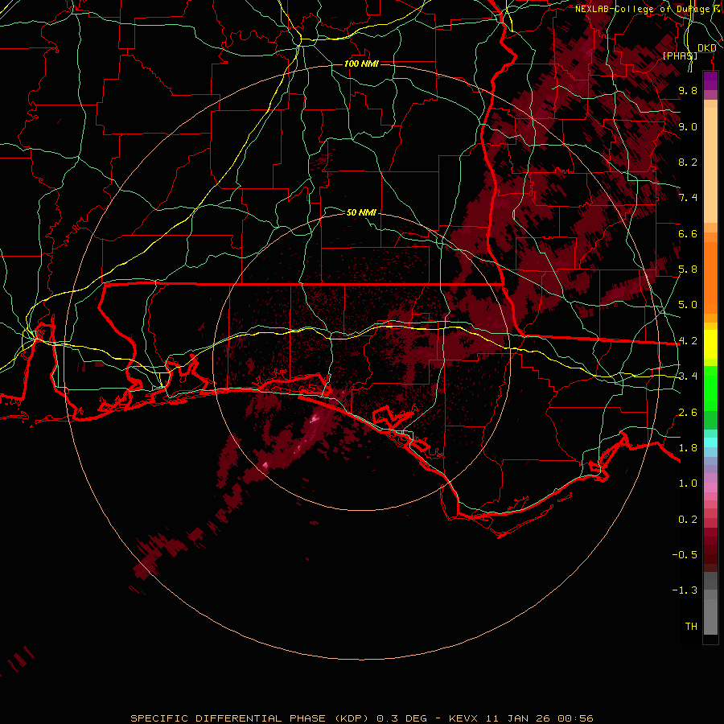Select the '[PHAS]' label near the color scale
Viewport: 724px width, 724px height.
680,56
